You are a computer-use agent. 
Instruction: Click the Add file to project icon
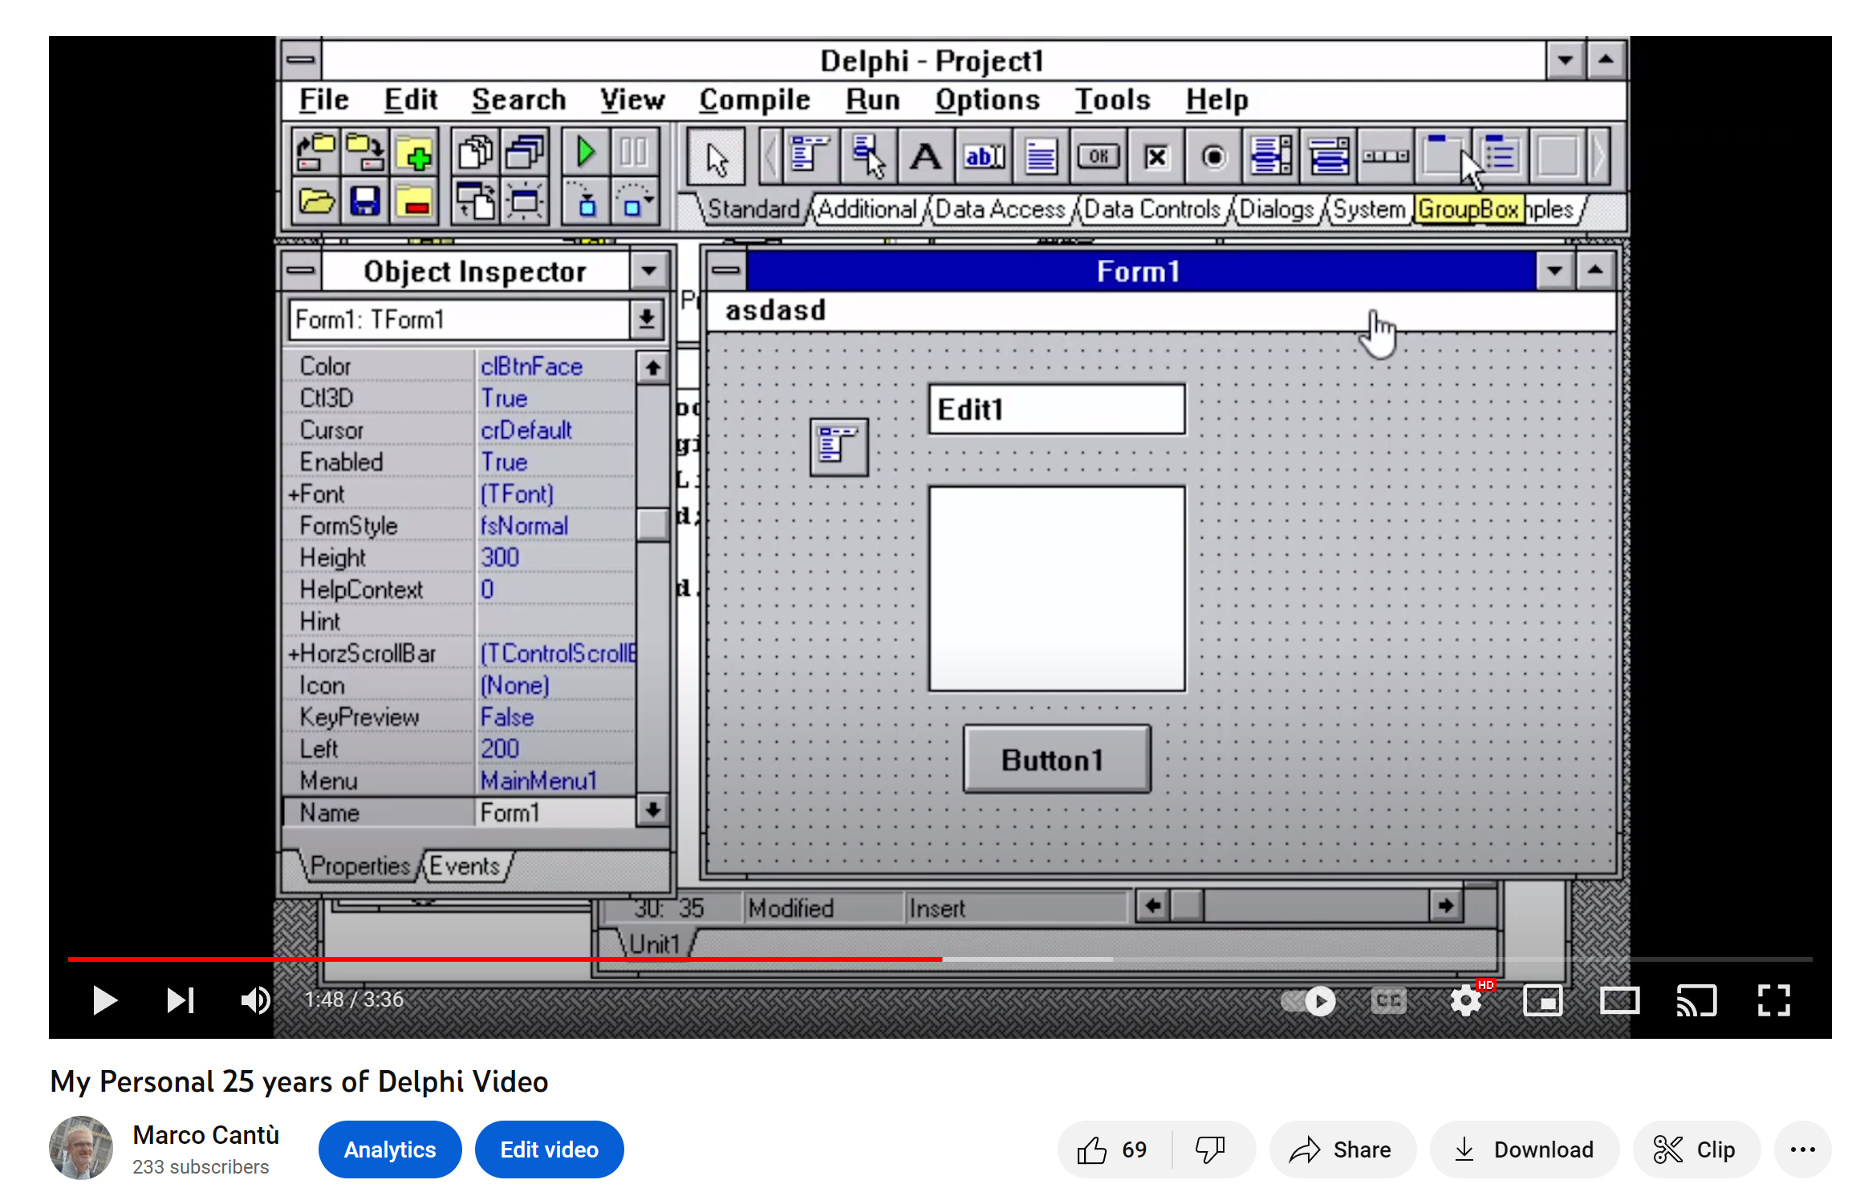pyautogui.click(x=414, y=152)
